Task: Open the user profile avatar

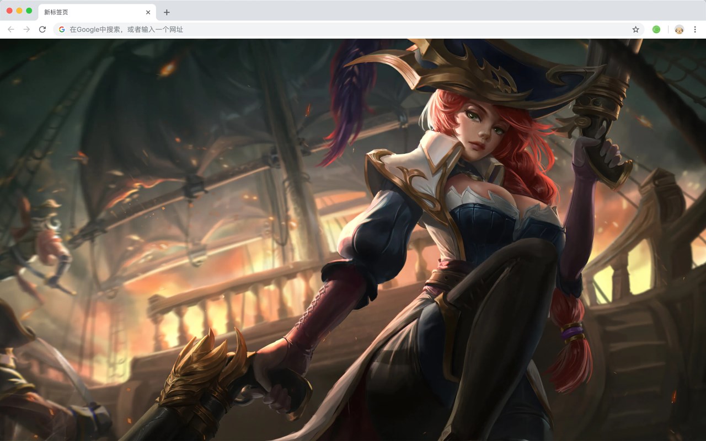Action: tap(679, 29)
